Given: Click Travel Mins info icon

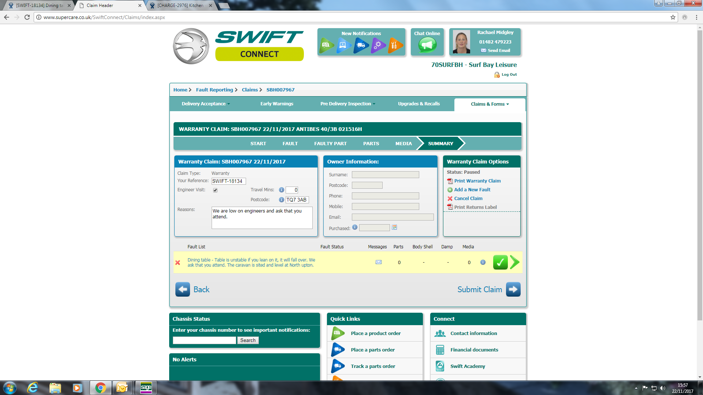Looking at the screenshot, I should (x=281, y=190).
